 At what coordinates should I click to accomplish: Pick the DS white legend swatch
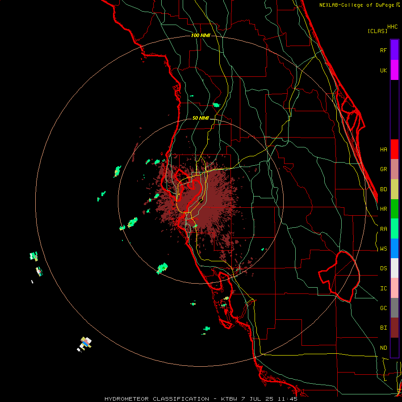coord(394,268)
